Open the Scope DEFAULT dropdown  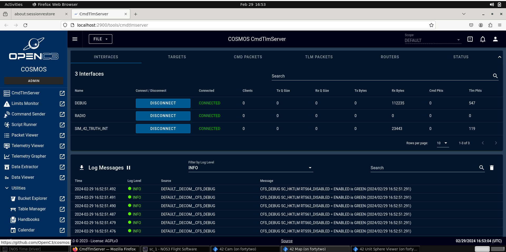tap(432, 38)
